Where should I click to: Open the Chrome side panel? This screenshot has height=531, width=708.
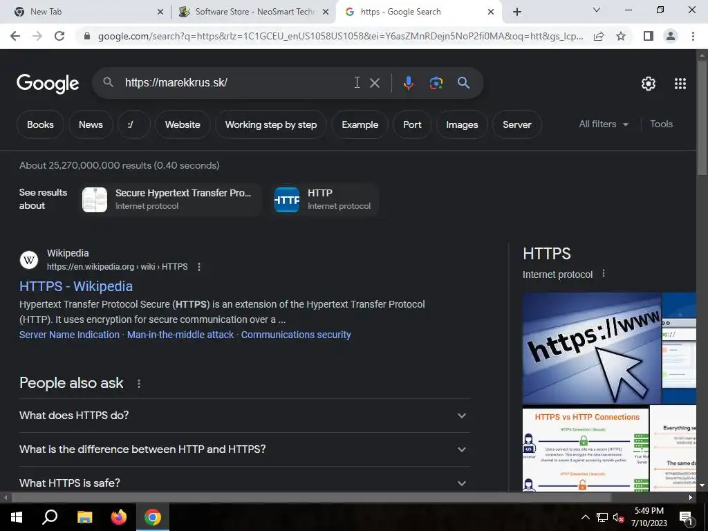649,36
